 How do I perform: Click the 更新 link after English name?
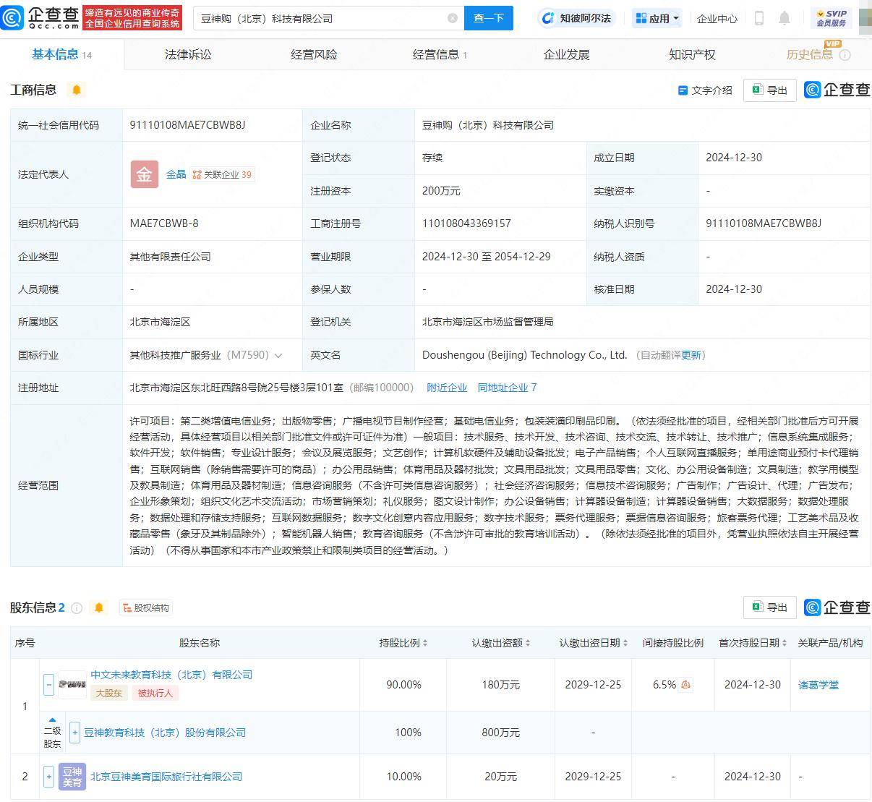[x=691, y=355]
